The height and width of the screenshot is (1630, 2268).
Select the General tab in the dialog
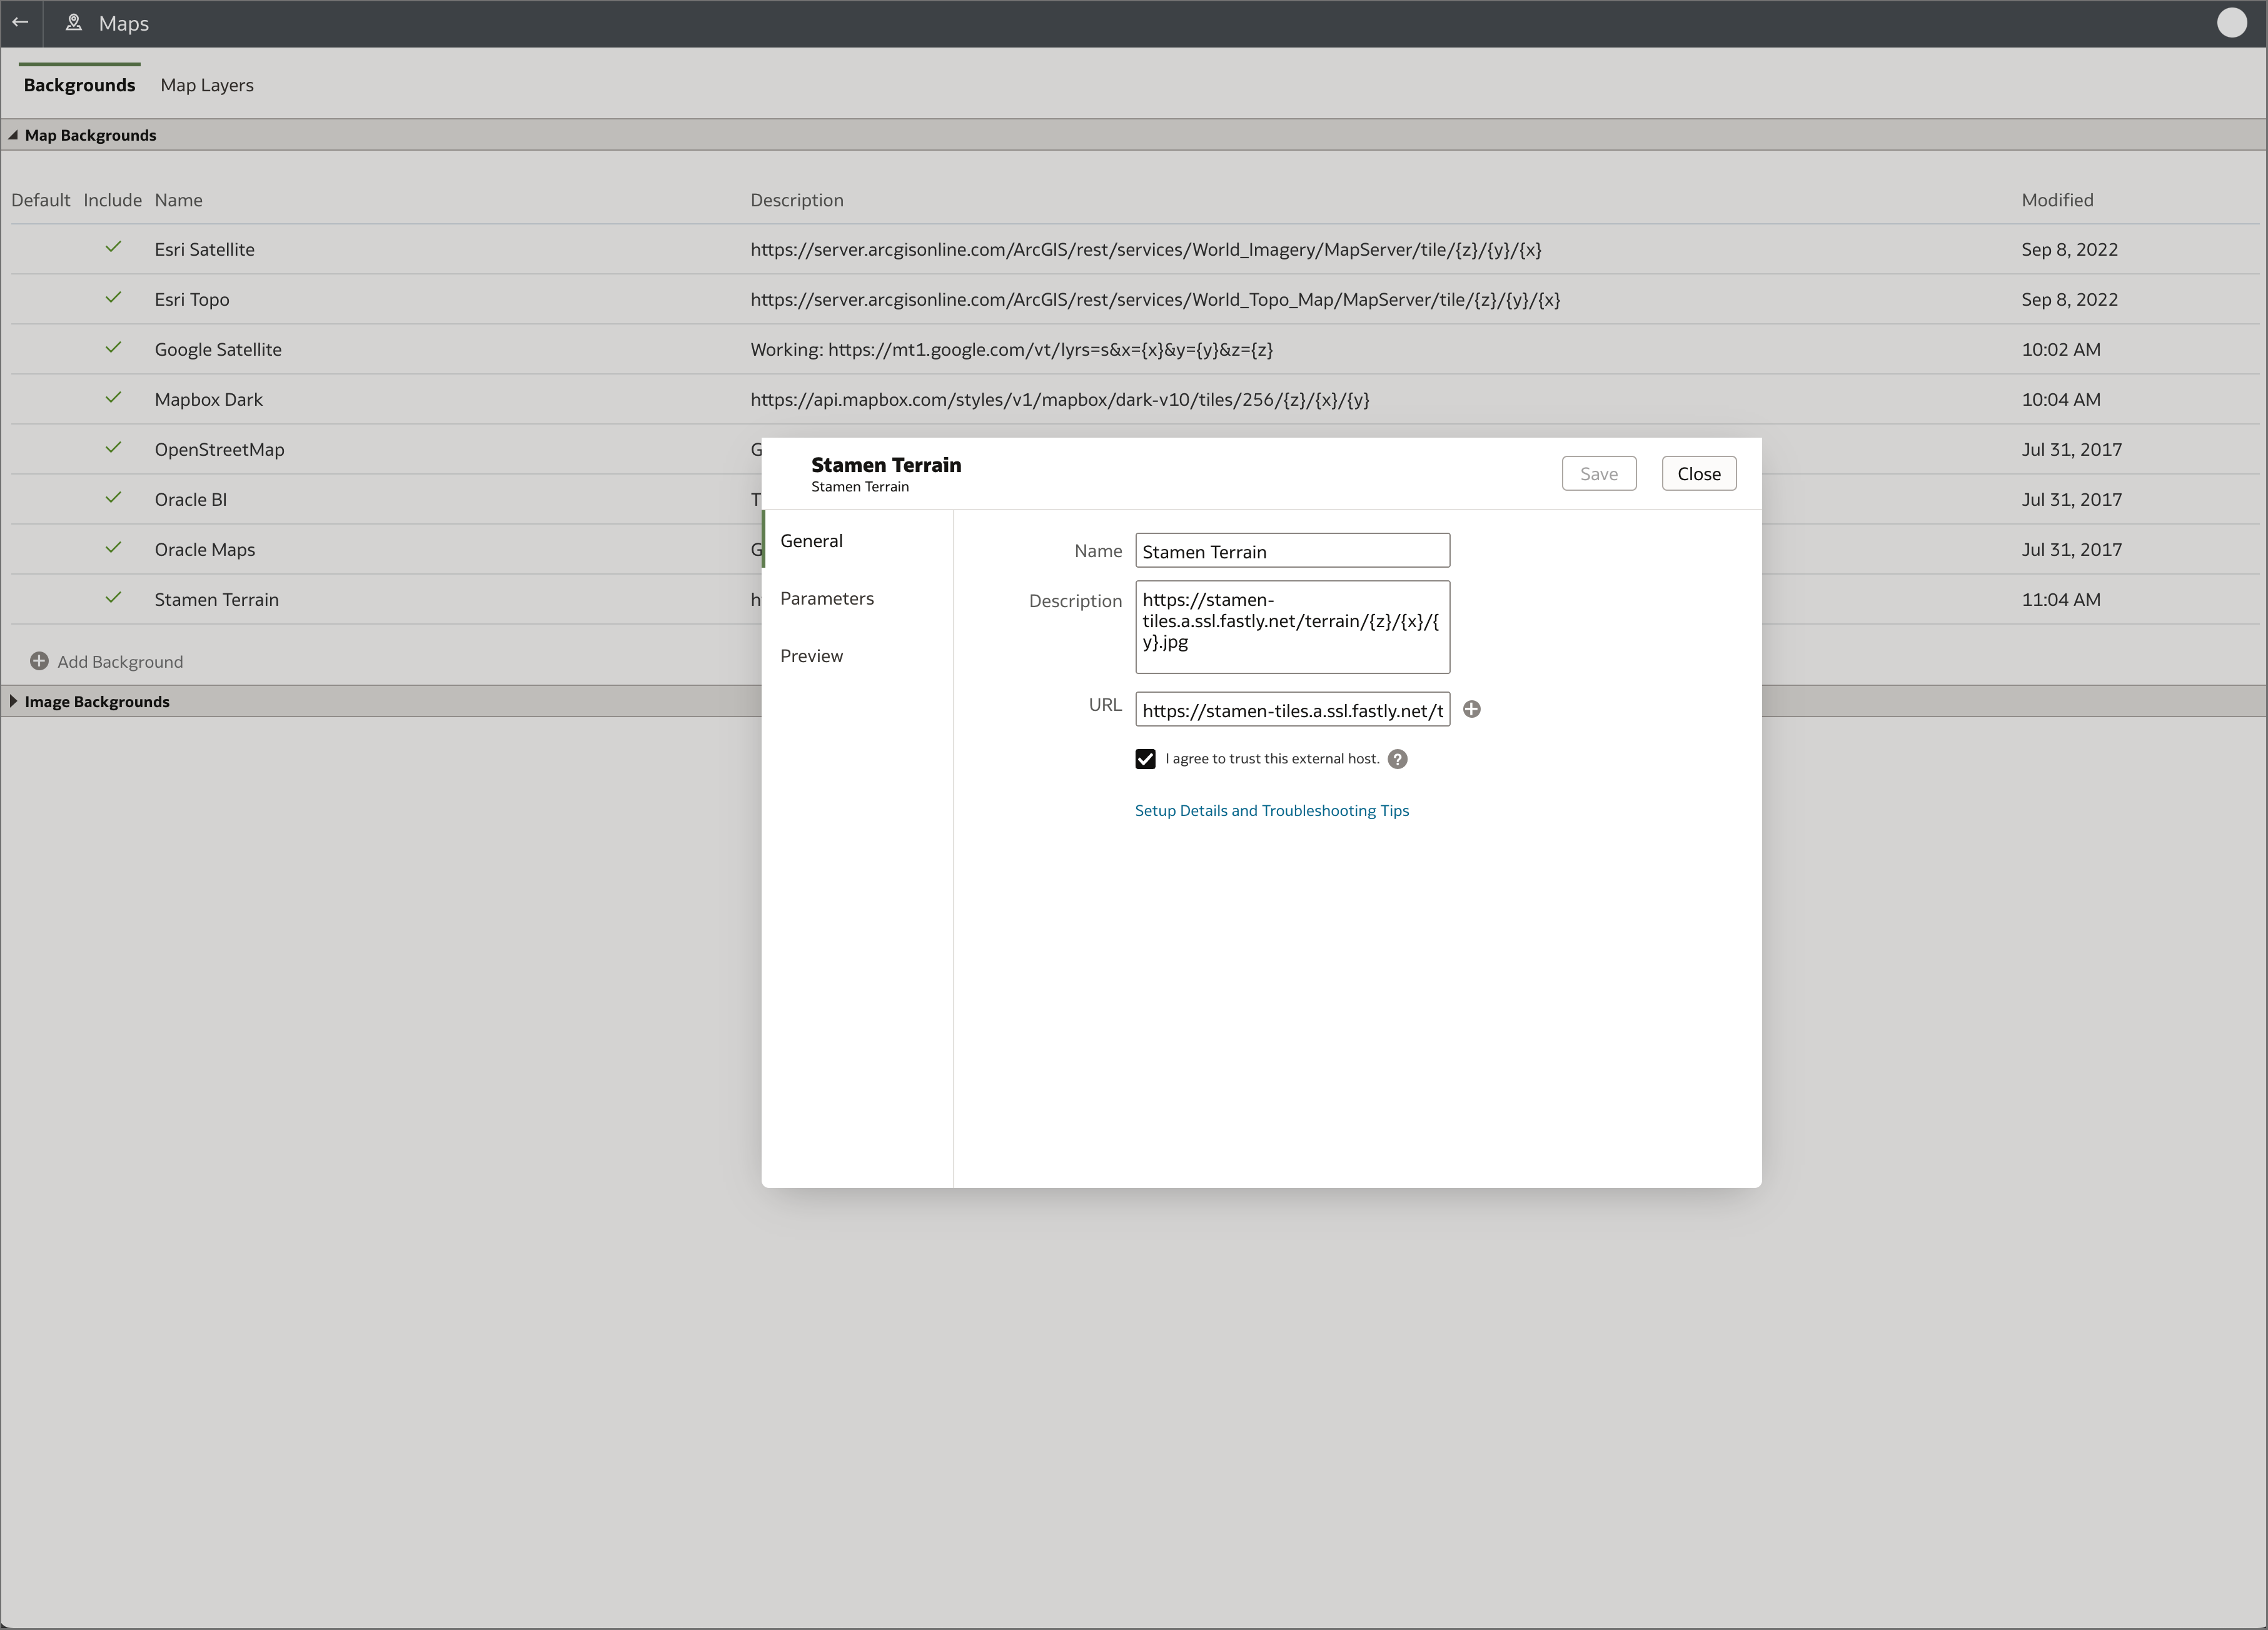coord(811,540)
